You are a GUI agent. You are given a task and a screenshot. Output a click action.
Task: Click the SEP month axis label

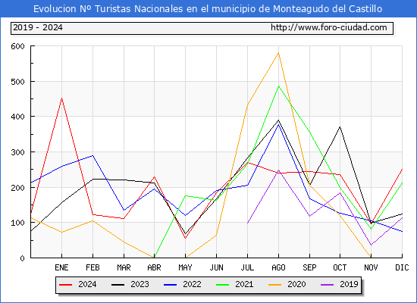309,267
